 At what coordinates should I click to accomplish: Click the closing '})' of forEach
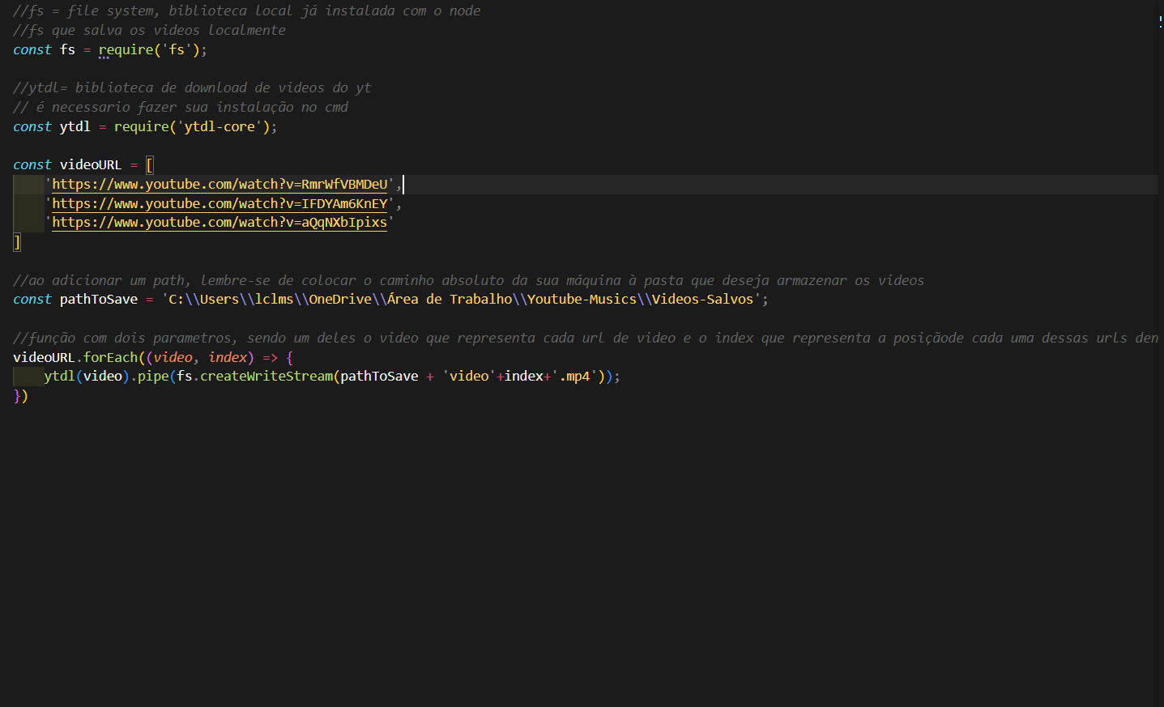pos(21,396)
